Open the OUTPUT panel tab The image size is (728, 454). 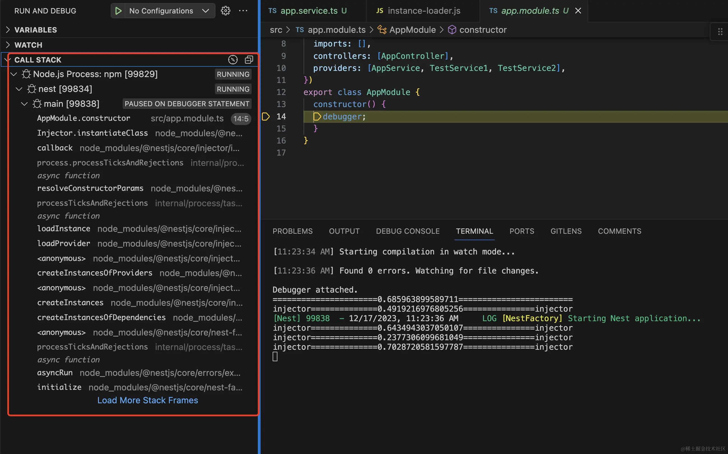pyautogui.click(x=344, y=231)
